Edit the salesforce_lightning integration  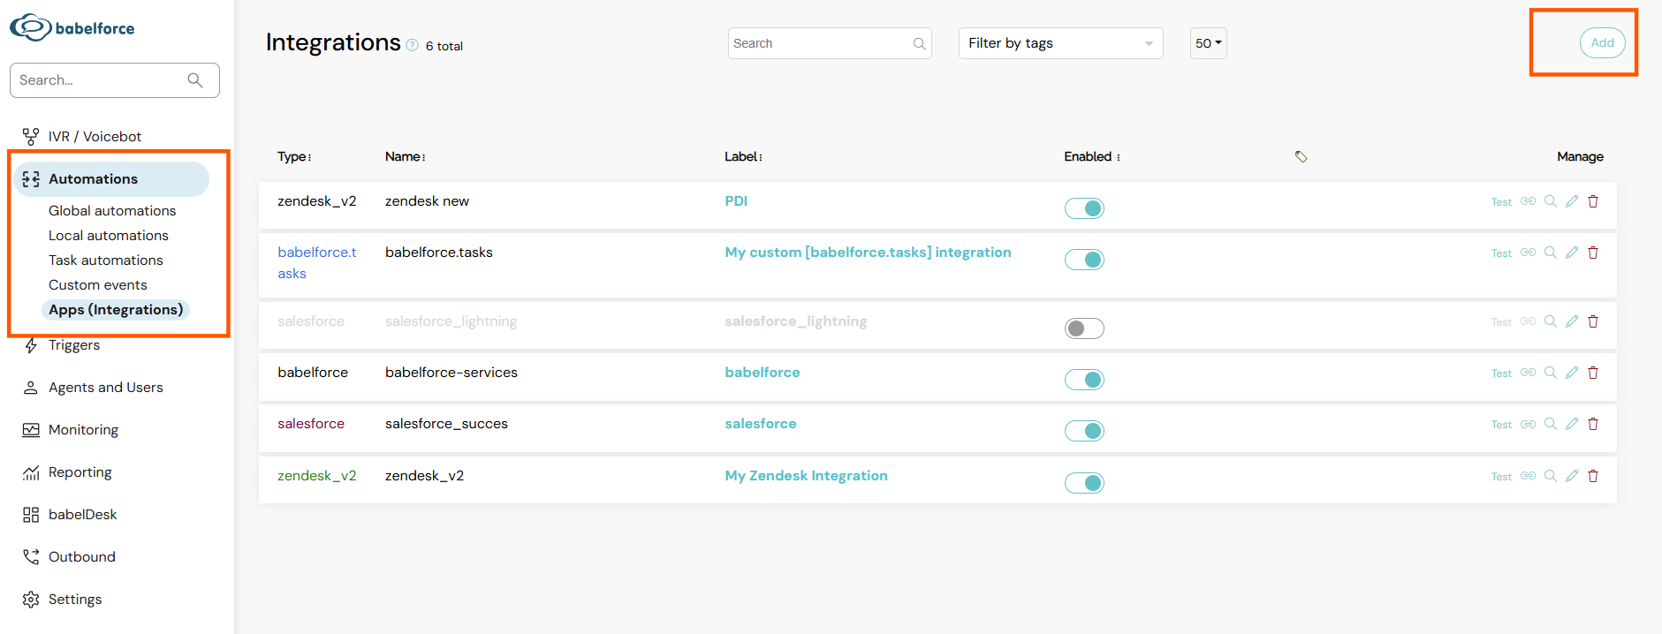click(1572, 321)
